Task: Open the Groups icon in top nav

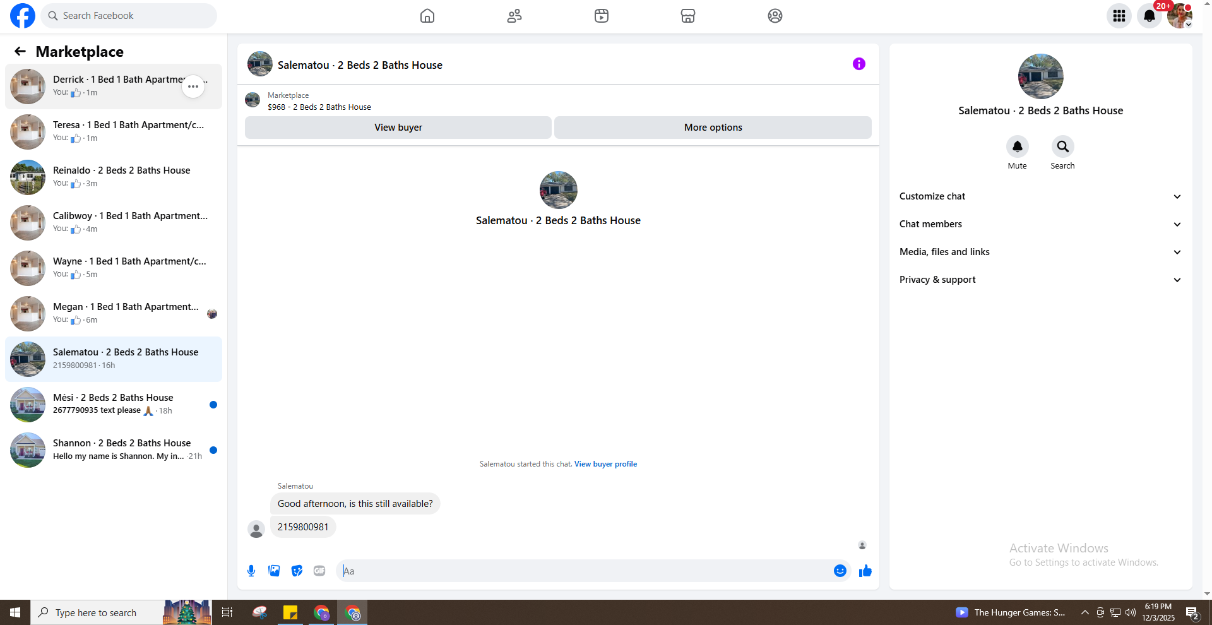Action: [775, 16]
